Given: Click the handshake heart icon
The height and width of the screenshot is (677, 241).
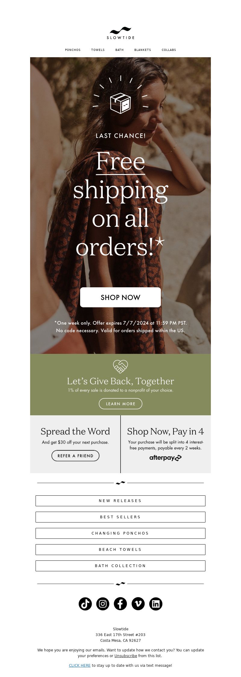Looking at the screenshot, I should click(x=120, y=367).
